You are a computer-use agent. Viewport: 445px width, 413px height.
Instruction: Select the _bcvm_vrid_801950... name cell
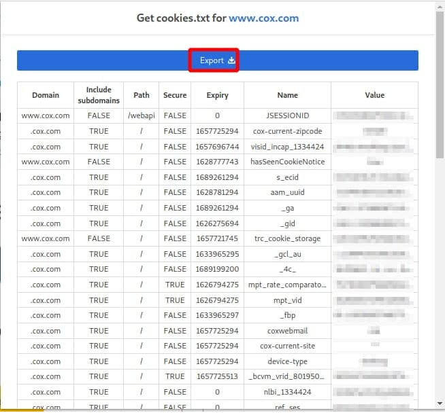[288, 376]
